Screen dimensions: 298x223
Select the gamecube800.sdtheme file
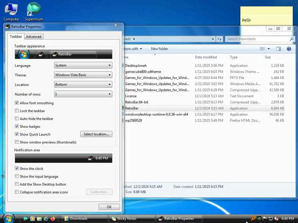tap(204, 72)
